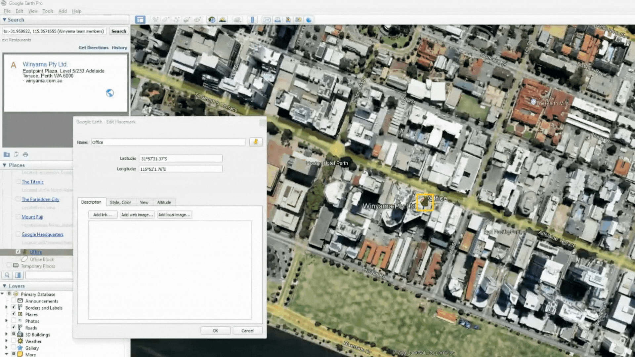
Task: Toggle the sidebar panel toolbar icon
Action: click(x=140, y=20)
